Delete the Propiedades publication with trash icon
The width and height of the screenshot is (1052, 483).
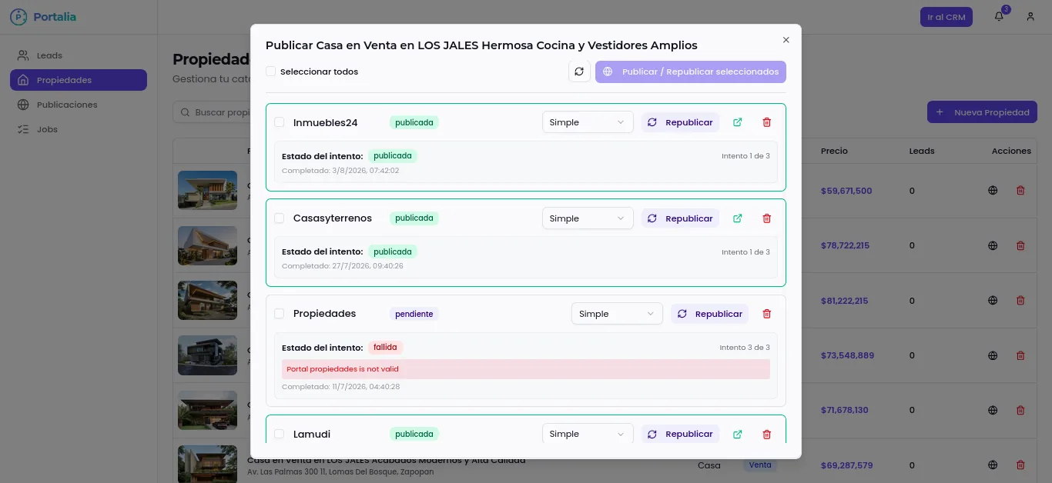click(x=766, y=314)
